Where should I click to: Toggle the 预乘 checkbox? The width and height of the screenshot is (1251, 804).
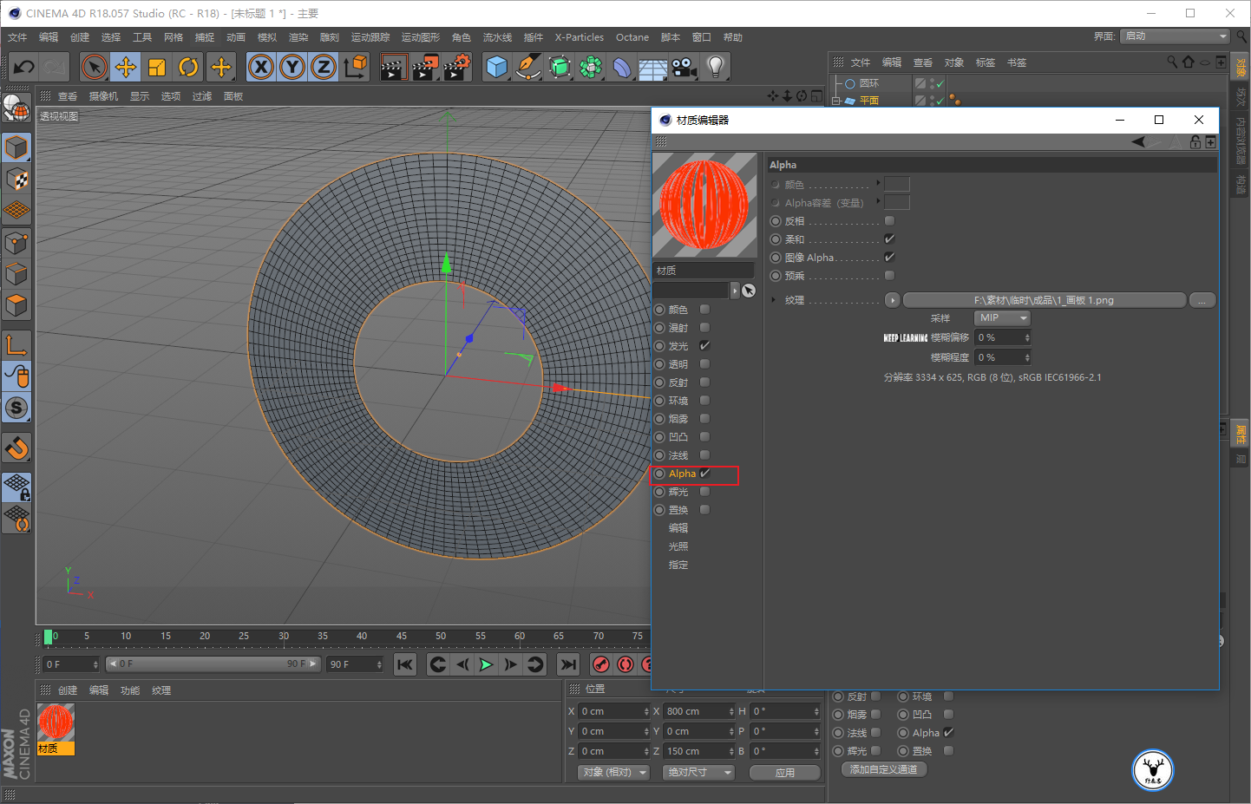(889, 276)
